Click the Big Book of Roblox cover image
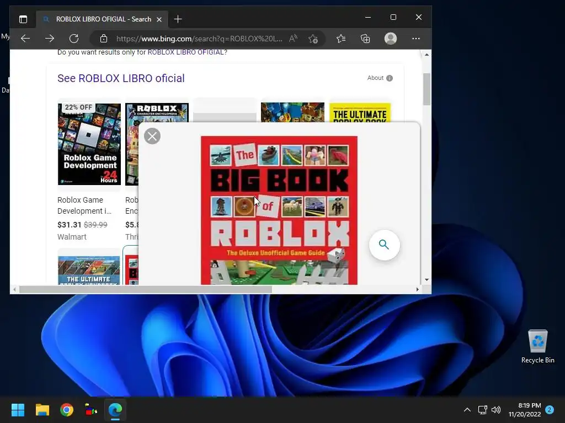 tap(279, 210)
